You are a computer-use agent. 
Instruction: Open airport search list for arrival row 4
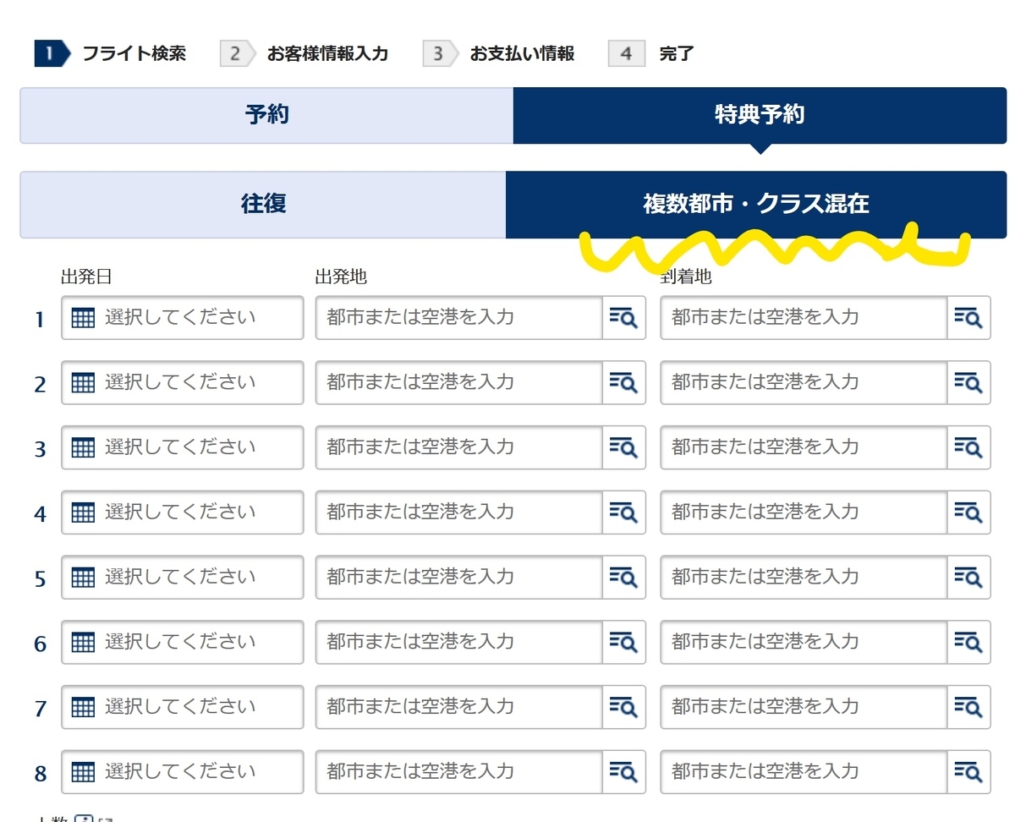tap(968, 512)
